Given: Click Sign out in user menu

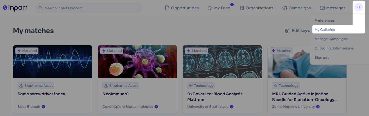Looking at the screenshot, I should tap(322, 58).
